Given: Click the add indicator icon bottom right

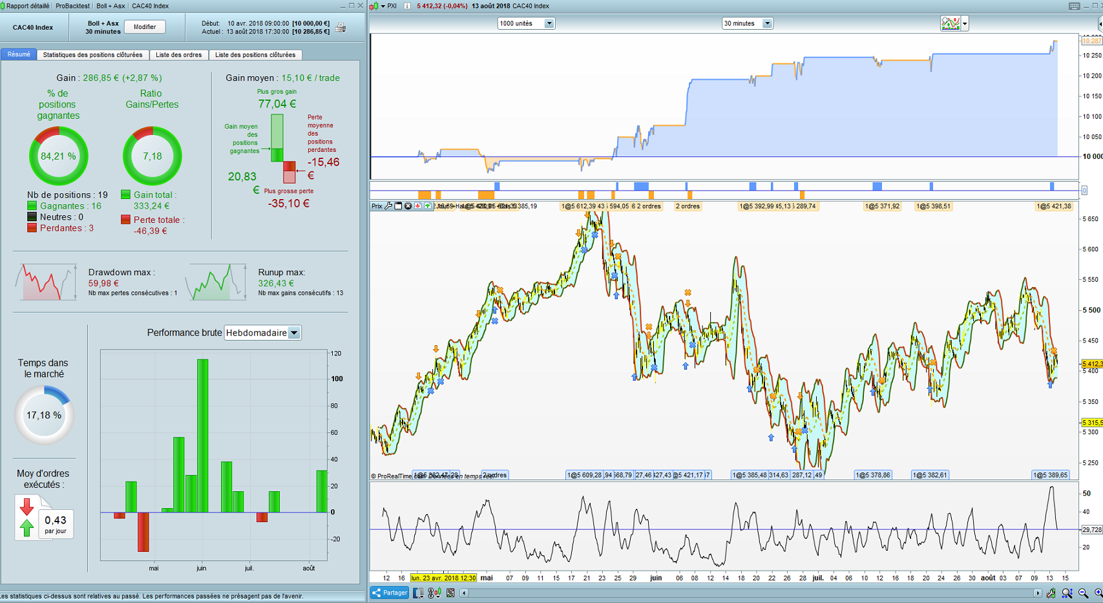Looking at the screenshot, I should pos(1051,593).
